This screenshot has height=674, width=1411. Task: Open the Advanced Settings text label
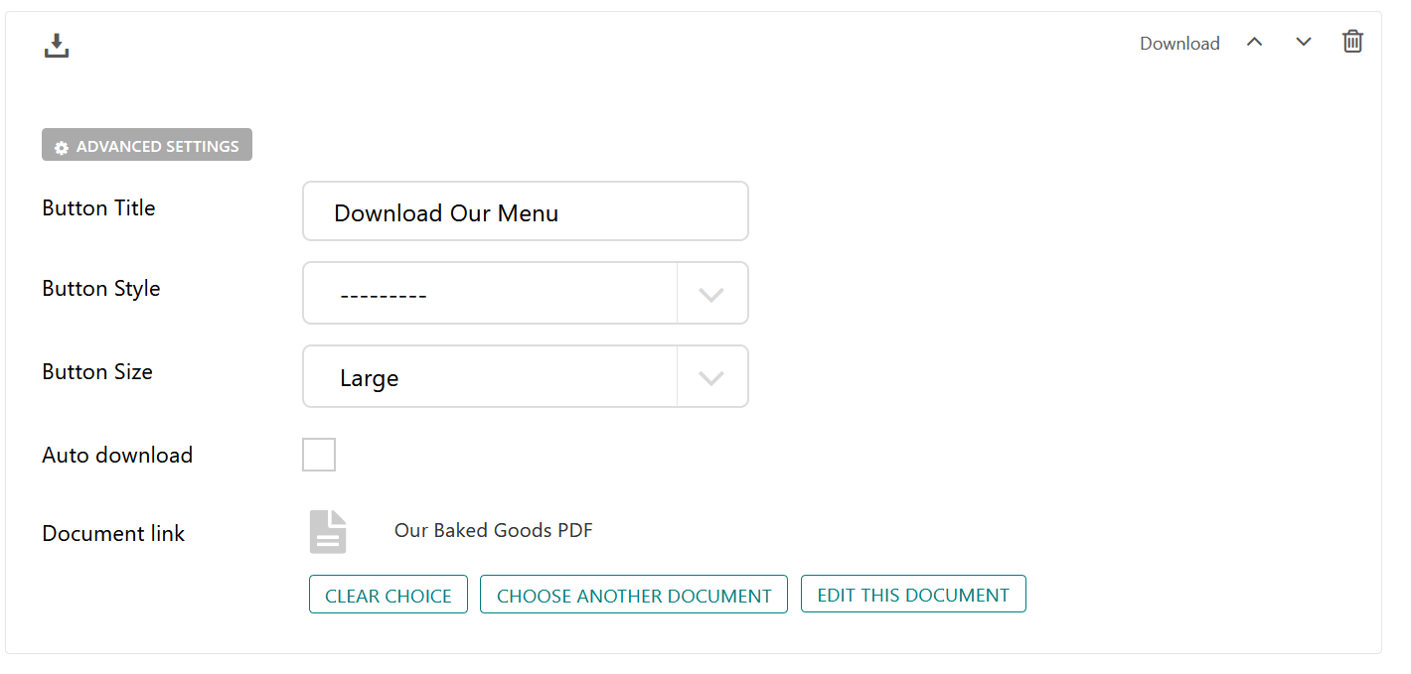tap(157, 146)
